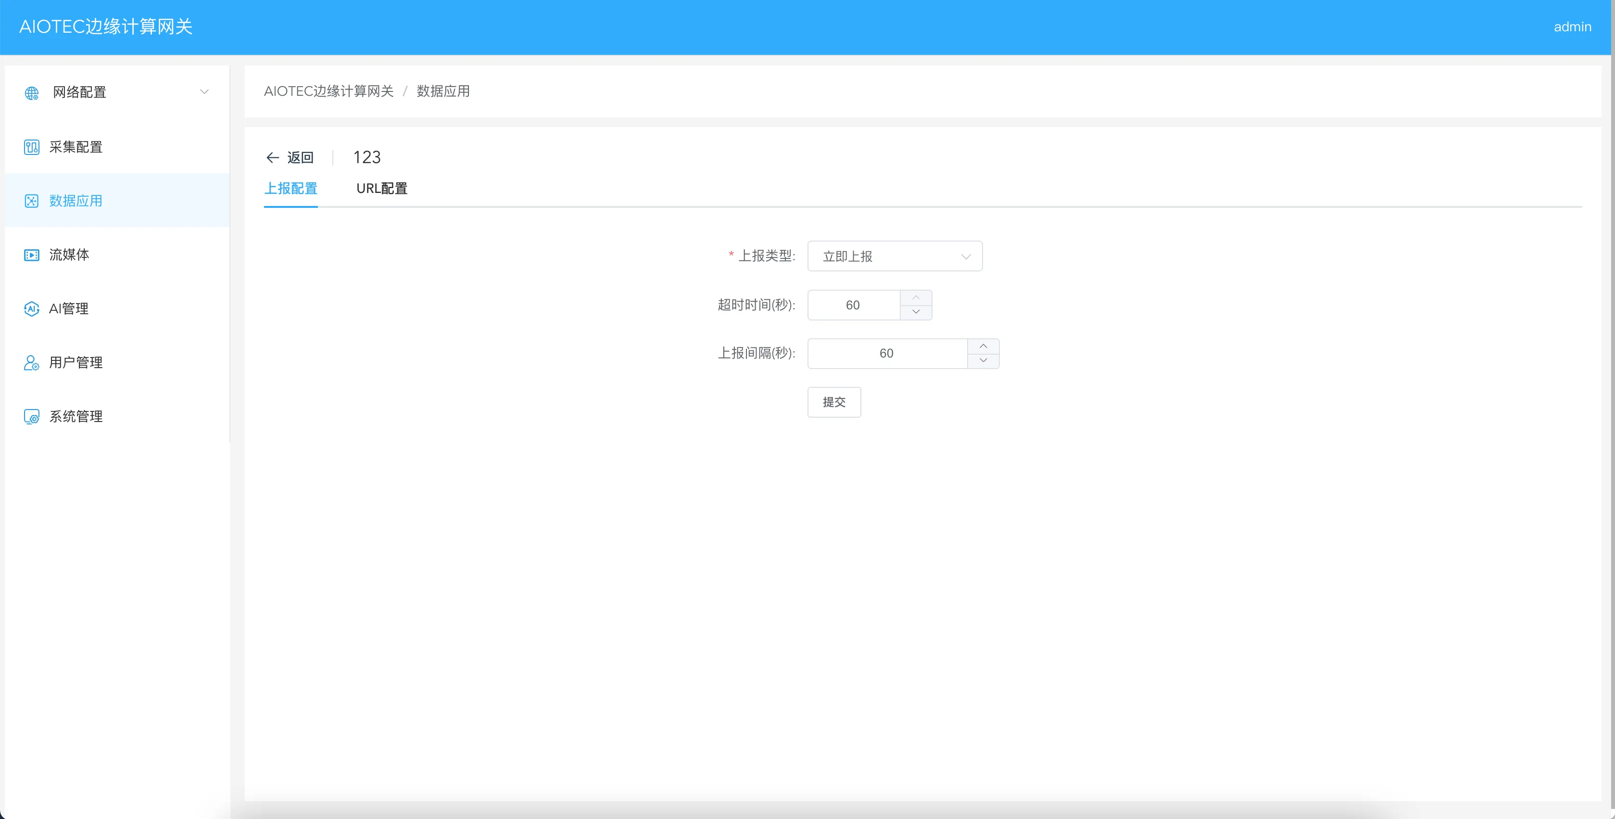Click the globe icon beside 网络配置
1615x819 pixels.
(x=31, y=93)
